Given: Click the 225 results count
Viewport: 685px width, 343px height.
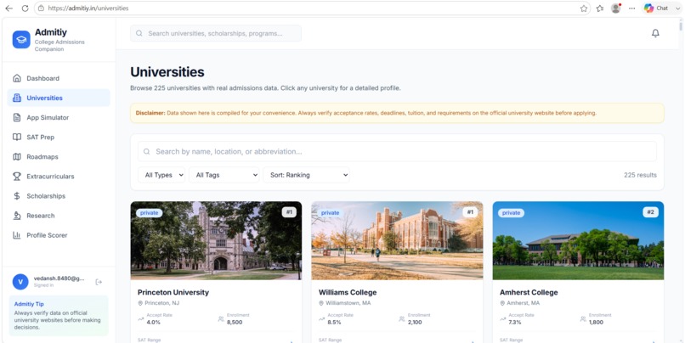Looking at the screenshot, I should (x=640, y=175).
